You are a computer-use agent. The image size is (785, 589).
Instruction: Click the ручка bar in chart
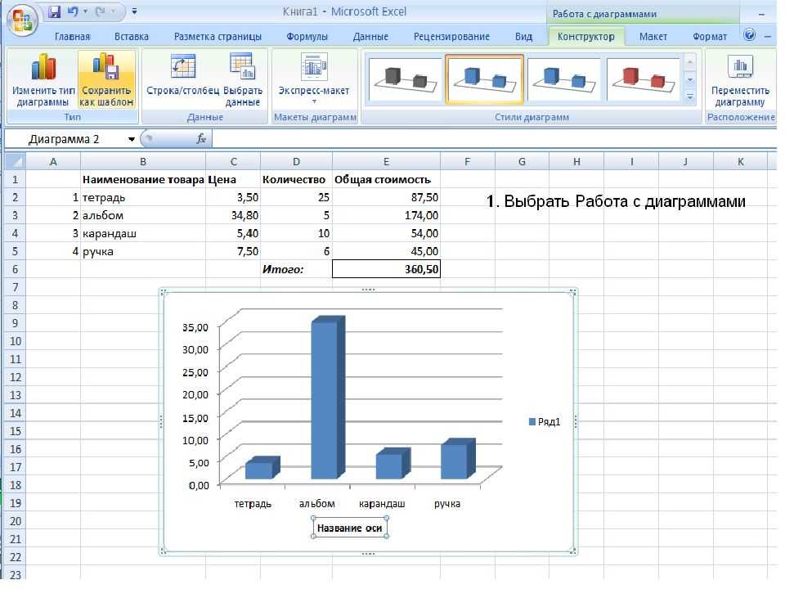[456, 460]
